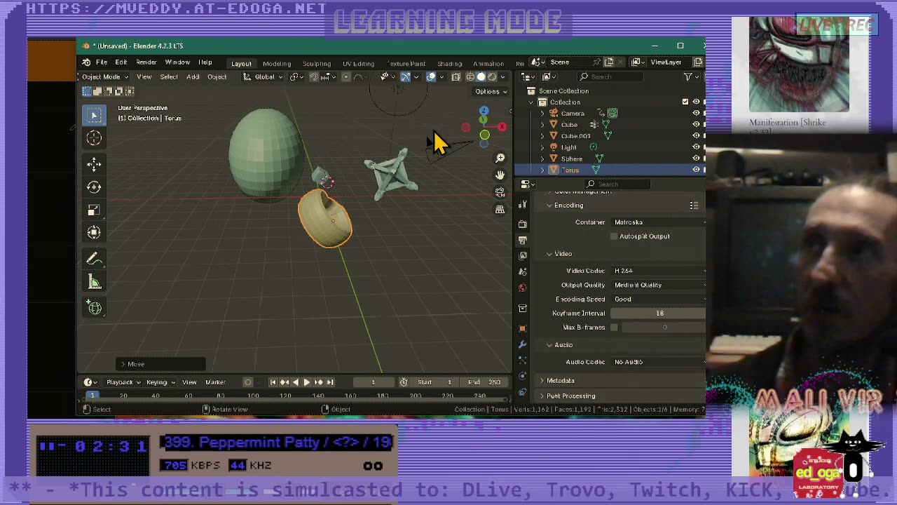Select the 3D Cursor tool
Screen dimensions: 897x505
tap(94, 138)
